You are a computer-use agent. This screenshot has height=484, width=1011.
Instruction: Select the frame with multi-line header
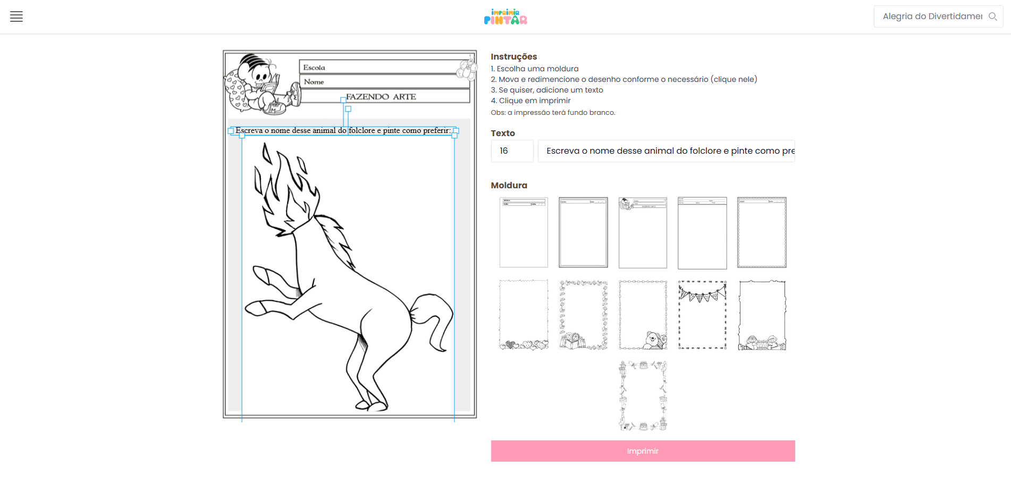pyautogui.click(x=702, y=232)
